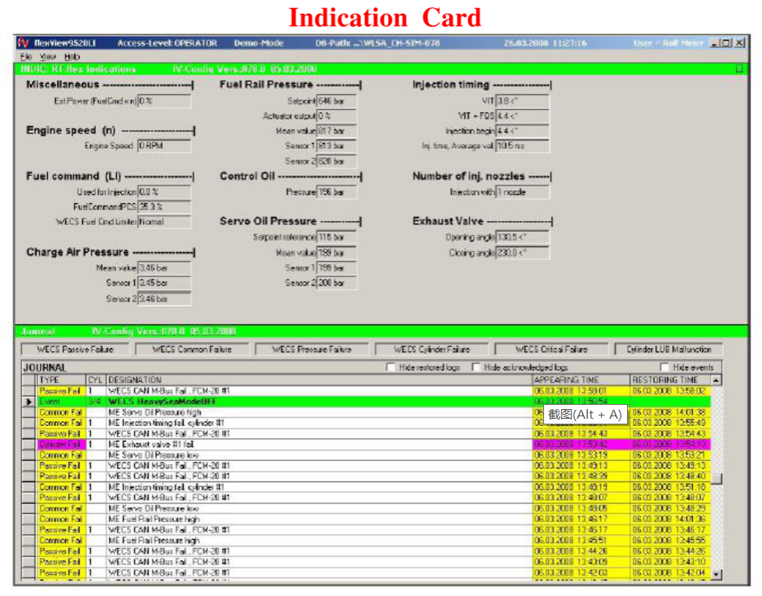The width and height of the screenshot is (762, 596).
Task: Click the Used for Injection value field
Action: 164,192
